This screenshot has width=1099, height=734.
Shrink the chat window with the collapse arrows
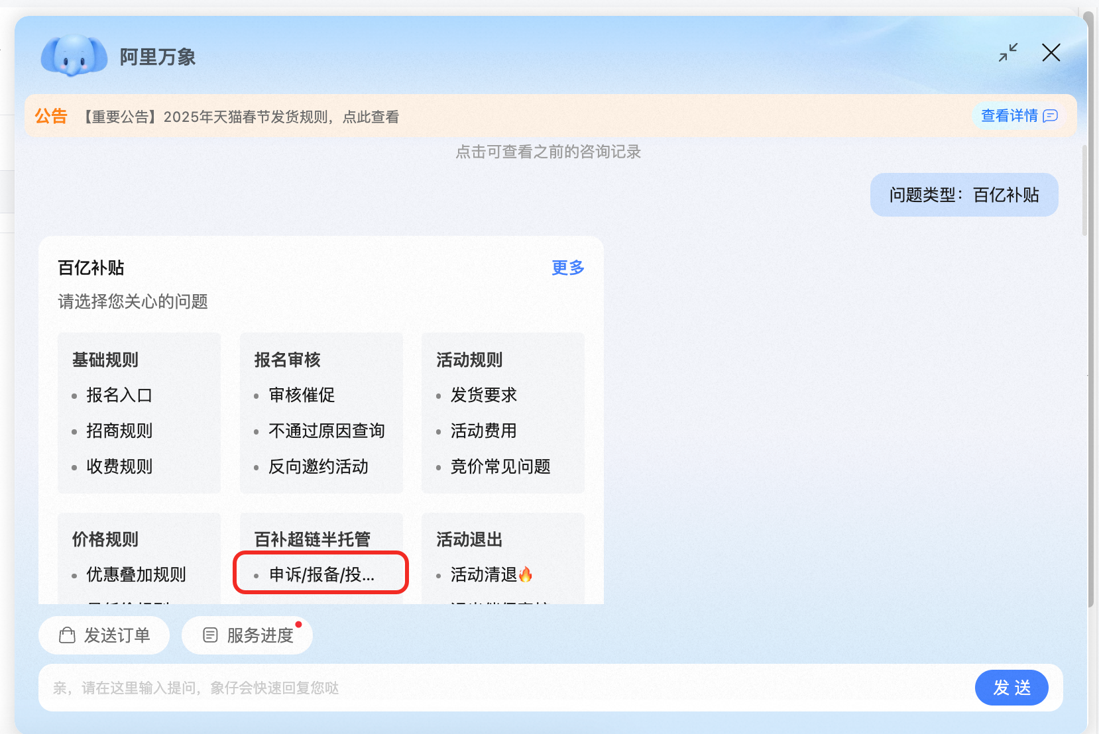coord(1008,52)
